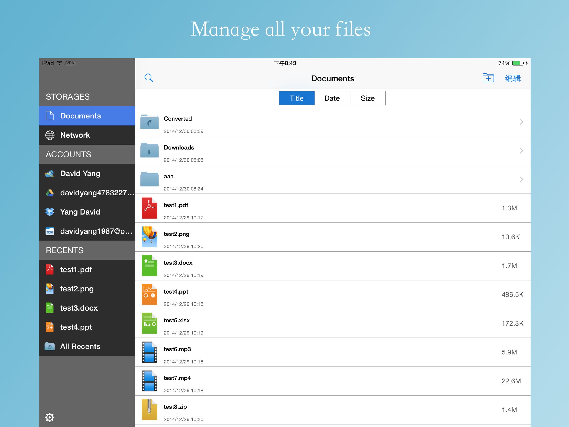Open settings via the gear icon

point(50,417)
